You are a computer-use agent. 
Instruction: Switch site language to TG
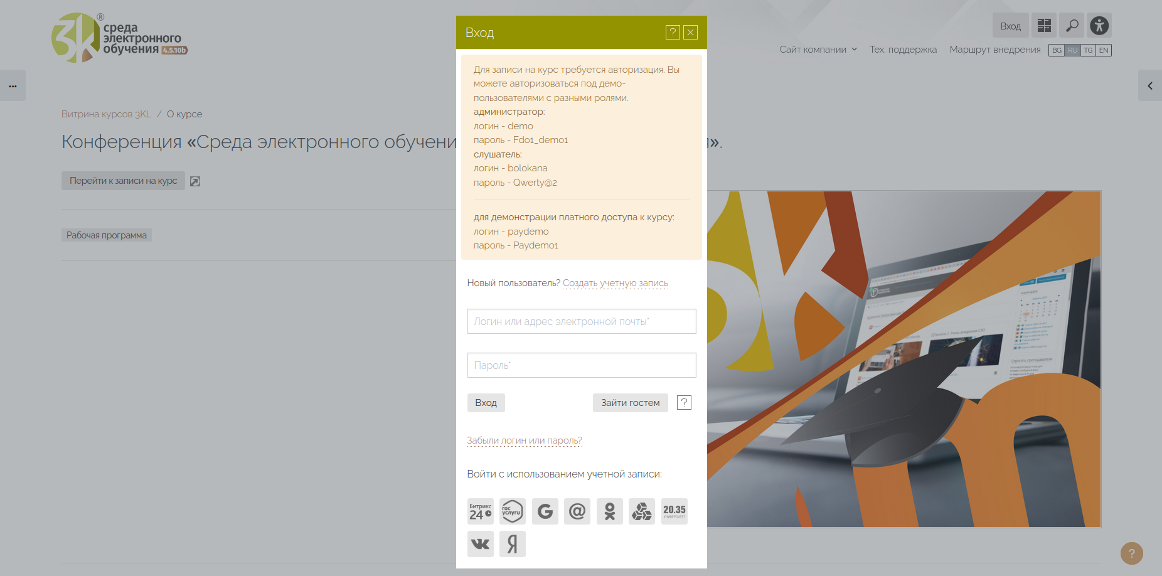(x=1088, y=50)
